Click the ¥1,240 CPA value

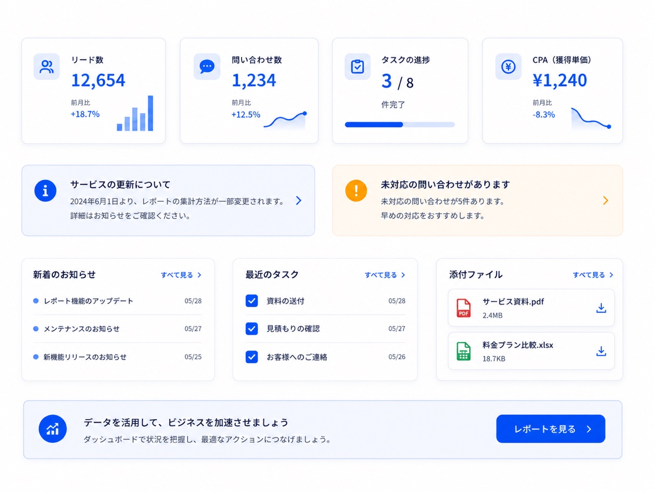[x=560, y=80]
